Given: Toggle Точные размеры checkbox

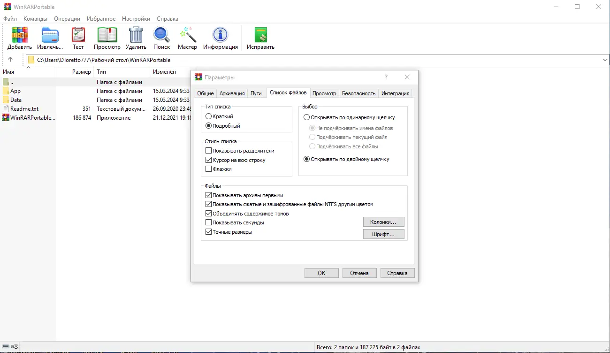Looking at the screenshot, I should 209,232.
